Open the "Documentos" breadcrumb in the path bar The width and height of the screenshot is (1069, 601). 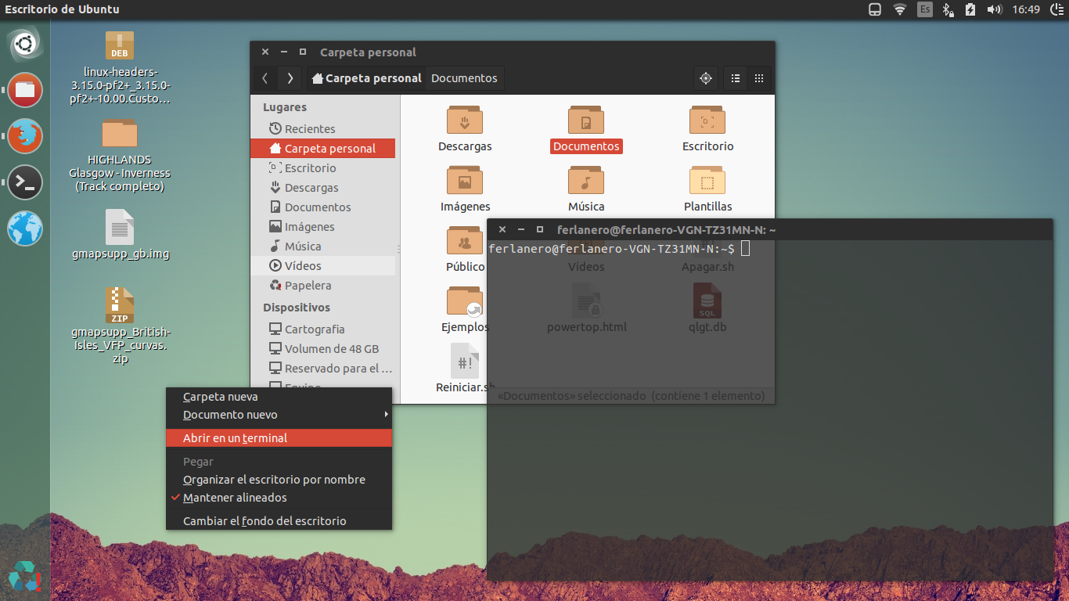[x=464, y=78]
